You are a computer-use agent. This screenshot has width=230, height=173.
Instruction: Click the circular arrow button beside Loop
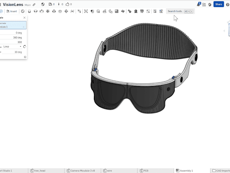(x=25, y=47)
